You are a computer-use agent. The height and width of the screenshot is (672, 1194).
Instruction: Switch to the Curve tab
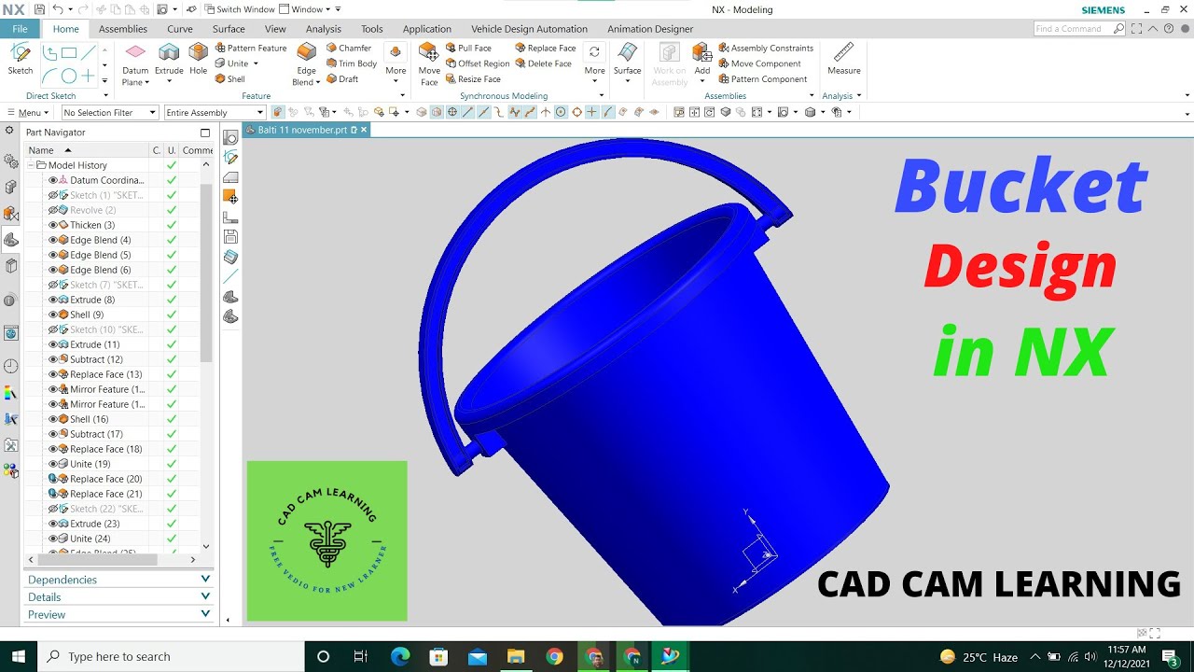tap(180, 29)
